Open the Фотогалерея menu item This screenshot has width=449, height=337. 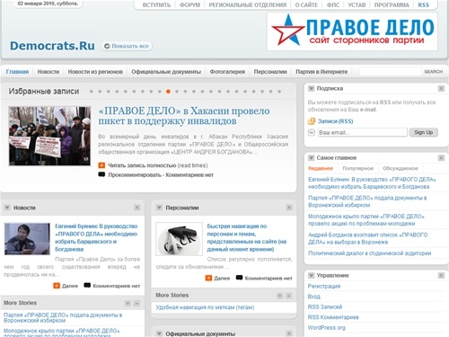[x=227, y=72]
